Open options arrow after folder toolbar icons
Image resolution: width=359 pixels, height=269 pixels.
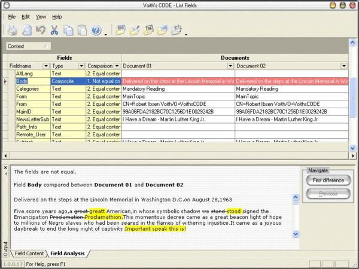pos(186,35)
